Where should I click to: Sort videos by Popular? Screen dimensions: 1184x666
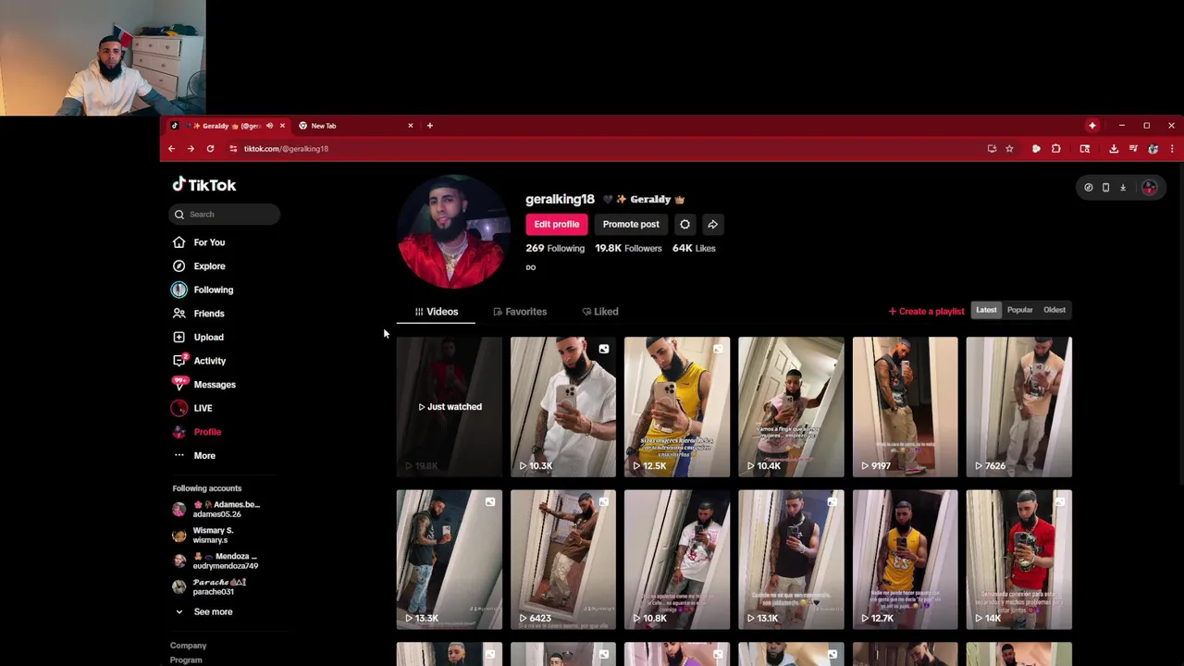1019,311
